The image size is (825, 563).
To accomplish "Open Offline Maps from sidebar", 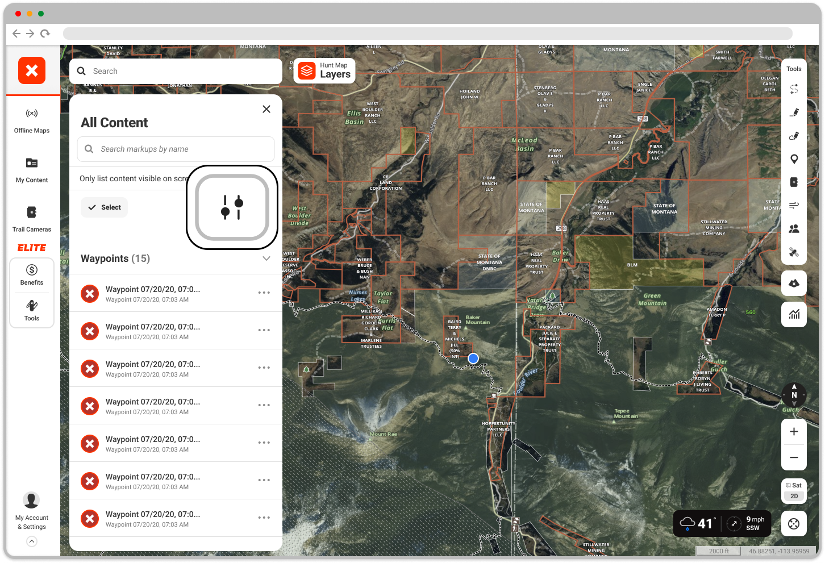I will (x=32, y=121).
